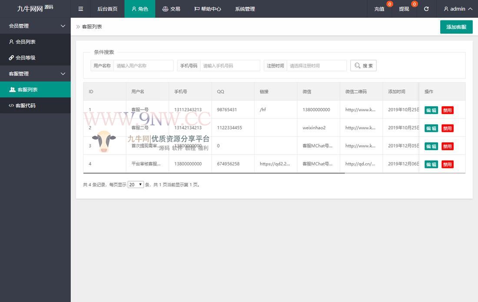Disable the row with ID 3
478x302 pixels.
click(448, 146)
